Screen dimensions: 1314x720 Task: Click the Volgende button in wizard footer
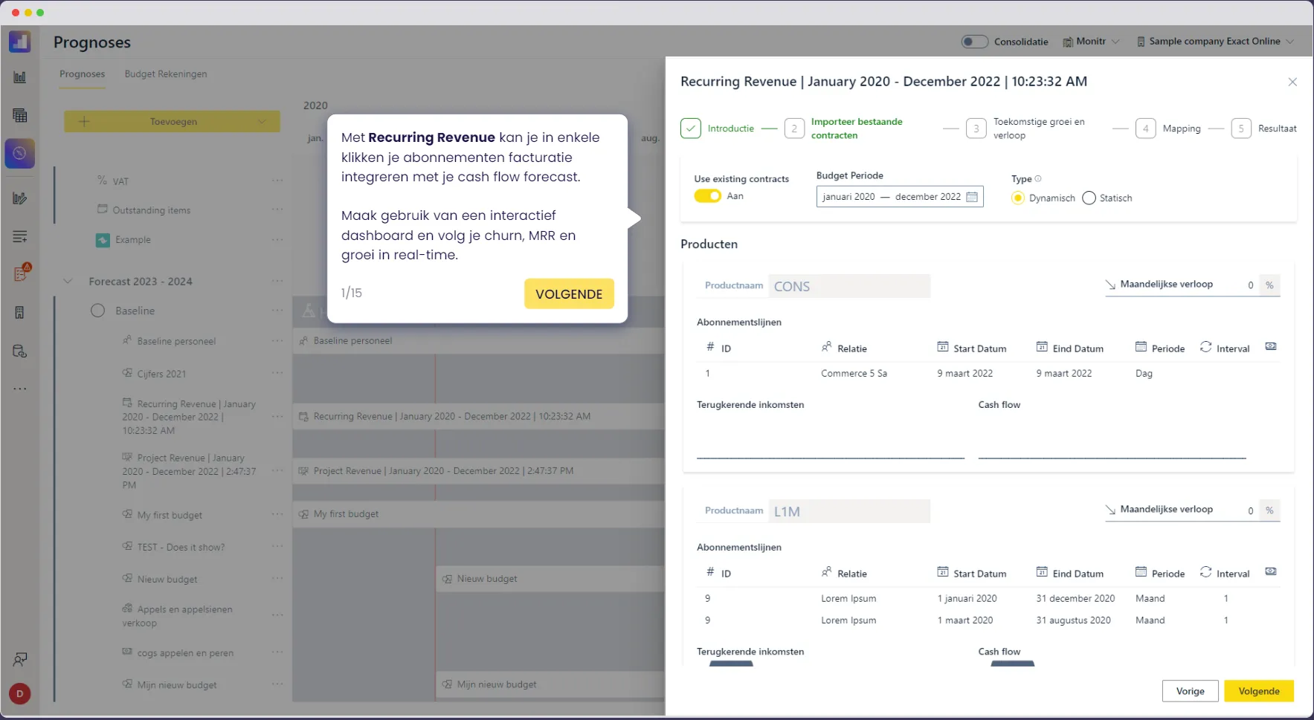(x=1259, y=691)
